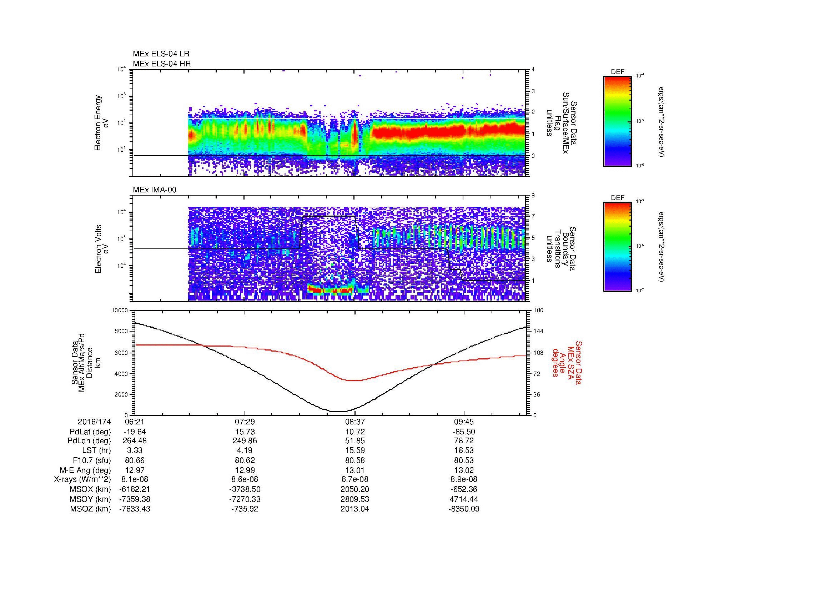Click the 'X-rays (W/m**2)' row label
Screen dimensions: 835x590
[x=82, y=479]
